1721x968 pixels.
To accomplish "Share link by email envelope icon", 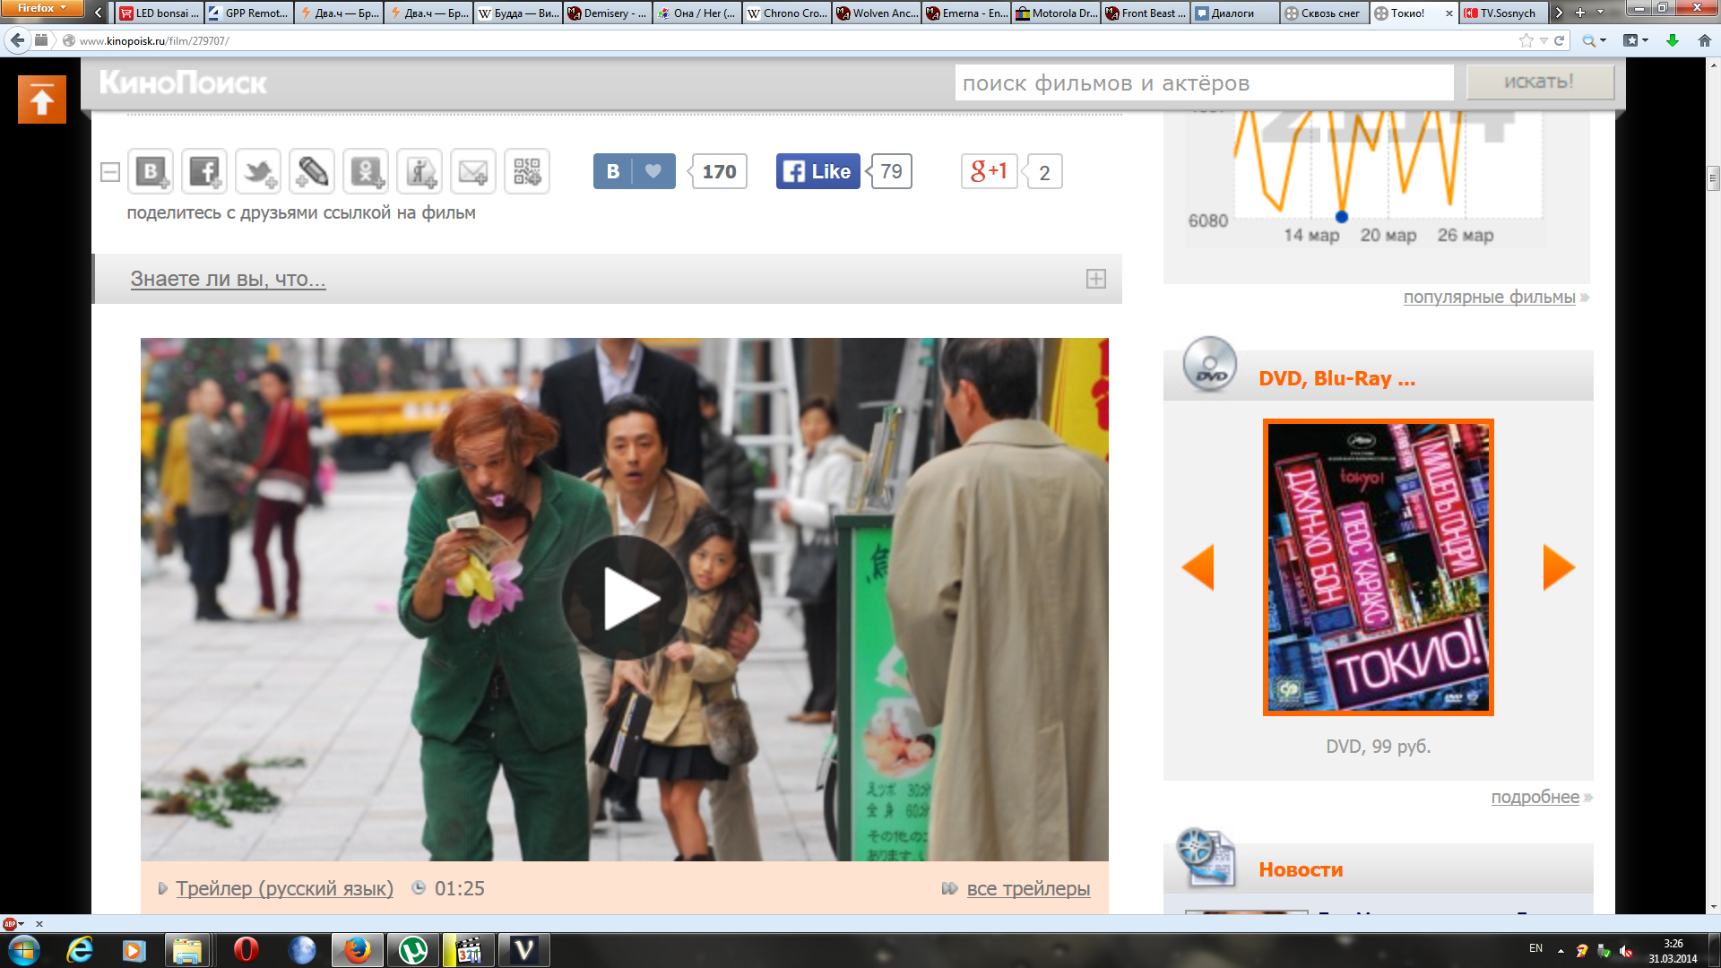I will click(x=473, y=171).
